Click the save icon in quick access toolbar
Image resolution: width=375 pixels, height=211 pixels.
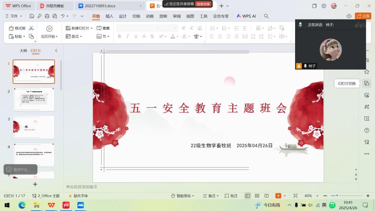(32, 16)
